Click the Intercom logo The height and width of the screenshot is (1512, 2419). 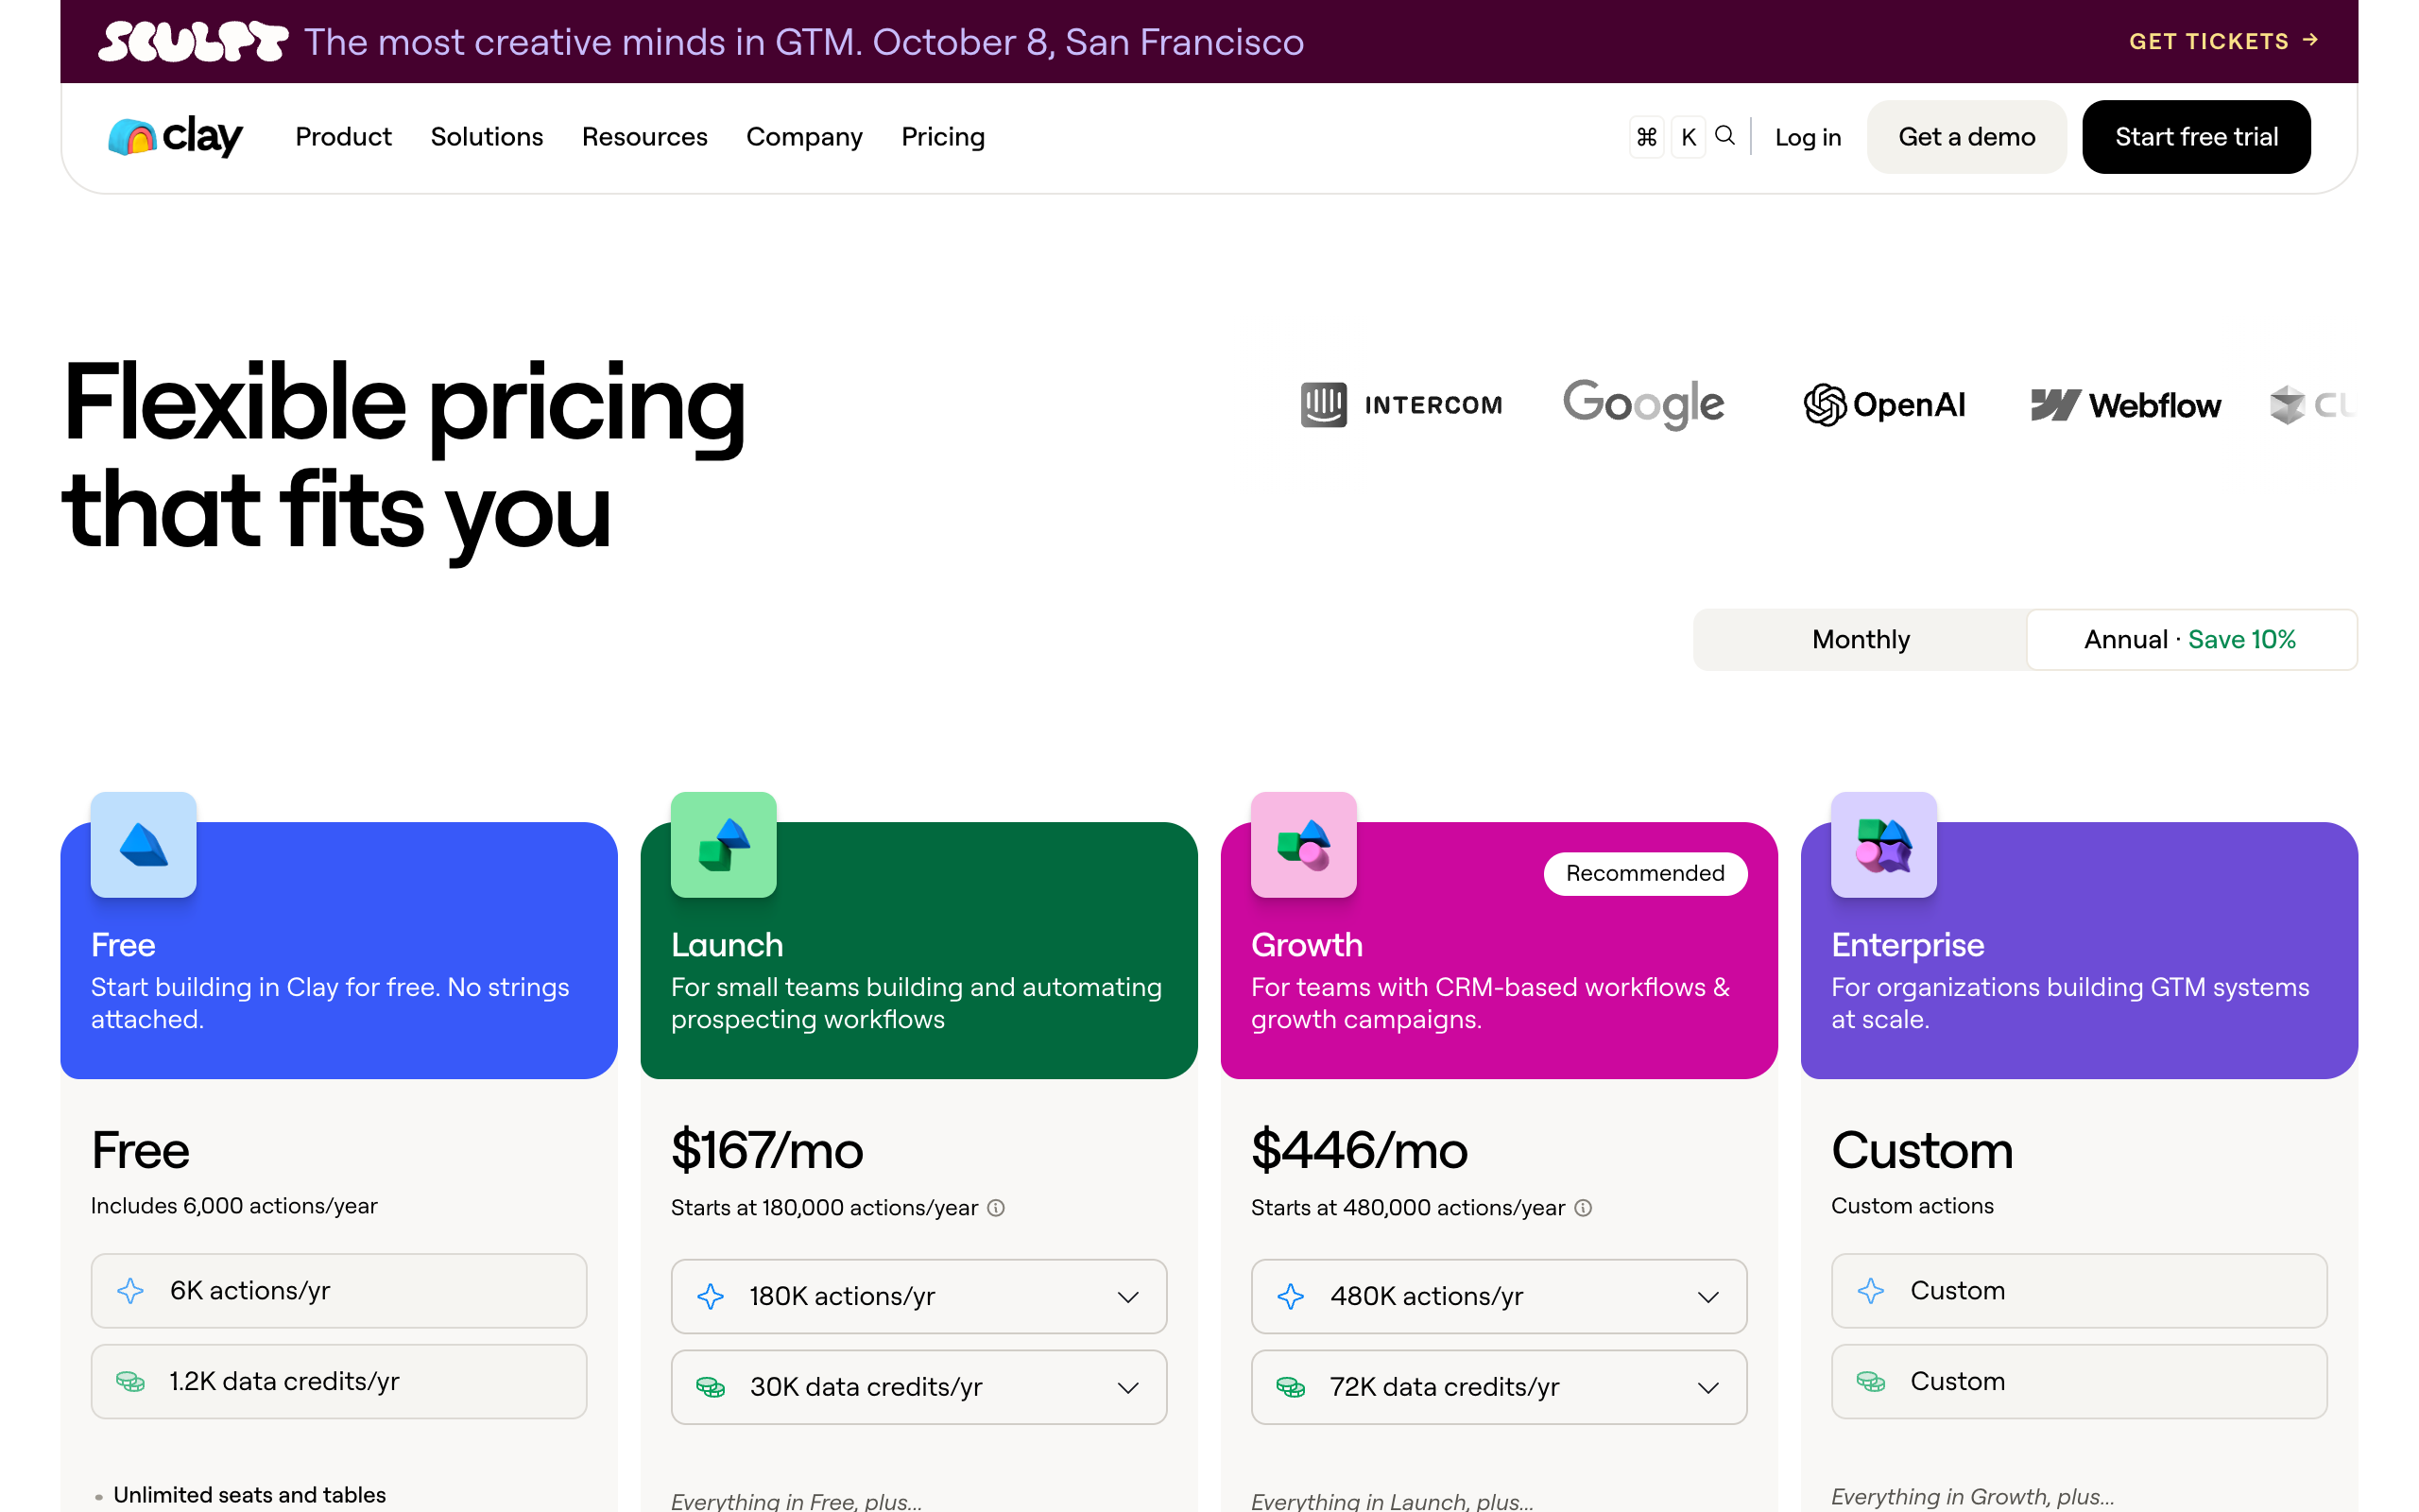1401,405
